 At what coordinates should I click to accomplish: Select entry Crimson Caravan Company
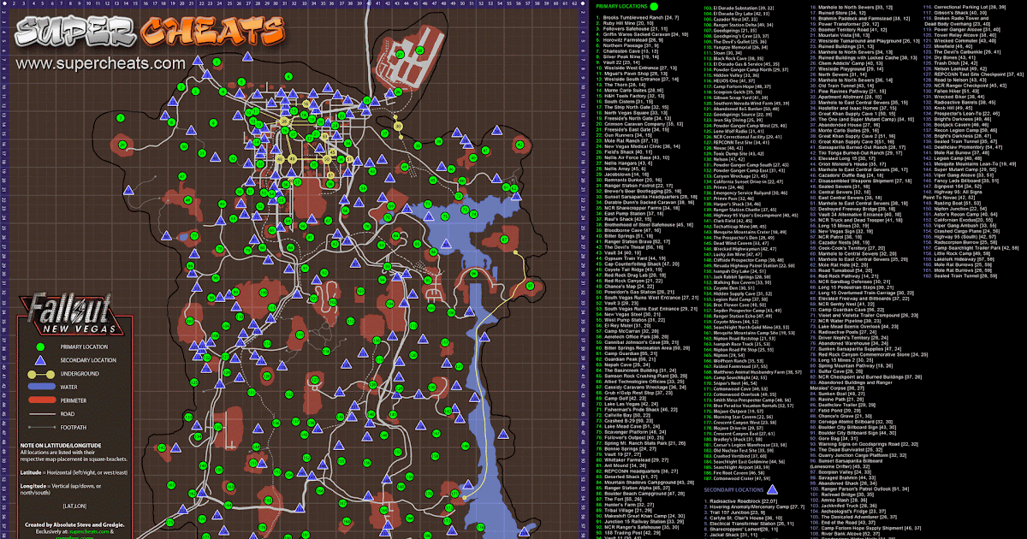click(x=641, y=123)
